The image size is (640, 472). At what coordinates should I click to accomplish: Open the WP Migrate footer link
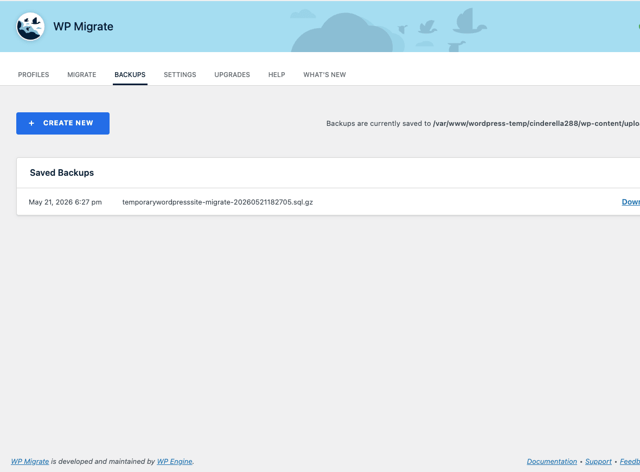(x=30, y=461)
